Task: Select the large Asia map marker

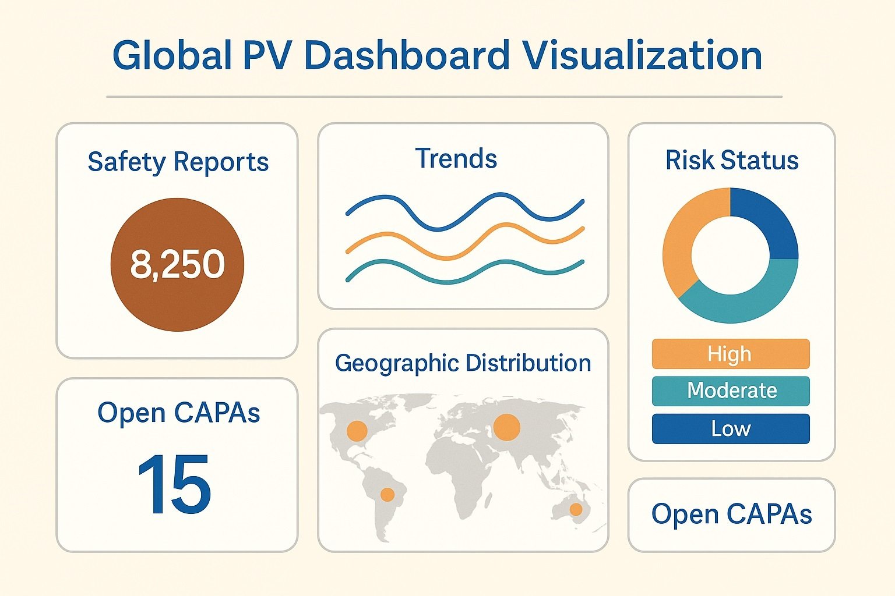Action: click(506, 427)
